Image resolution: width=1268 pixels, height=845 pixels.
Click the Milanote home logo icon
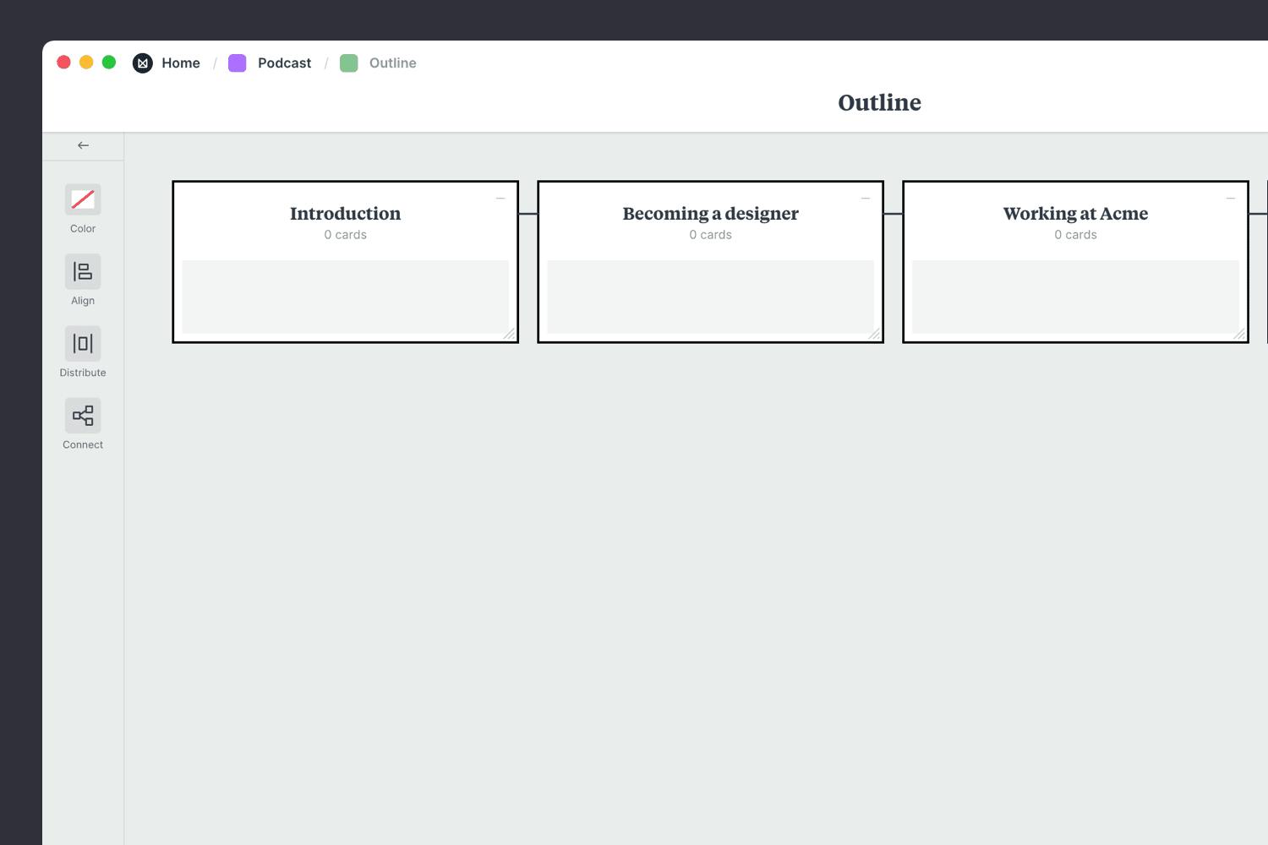pos(143,63)
